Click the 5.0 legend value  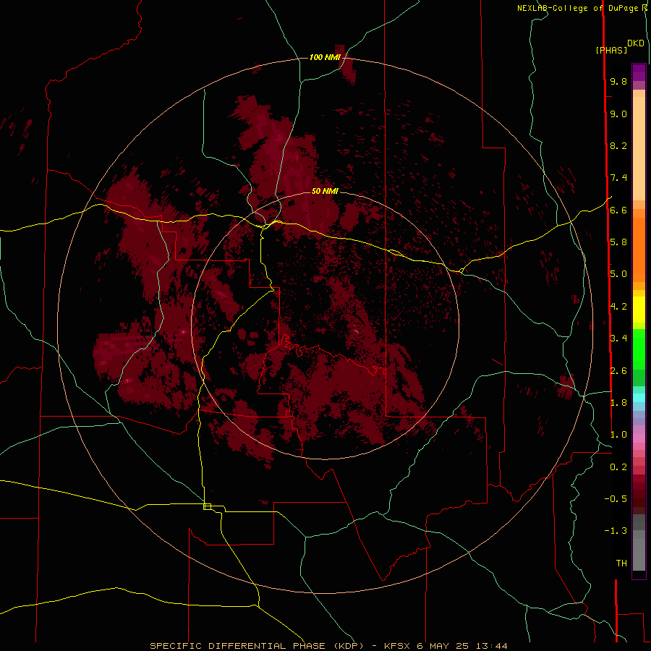pos(618,274)
